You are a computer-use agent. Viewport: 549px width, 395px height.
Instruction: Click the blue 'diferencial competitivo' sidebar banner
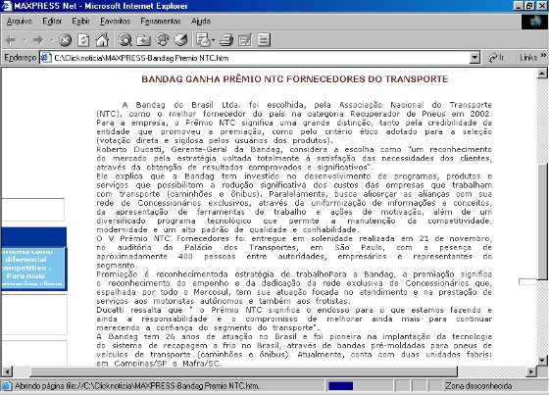click(34, 269)
